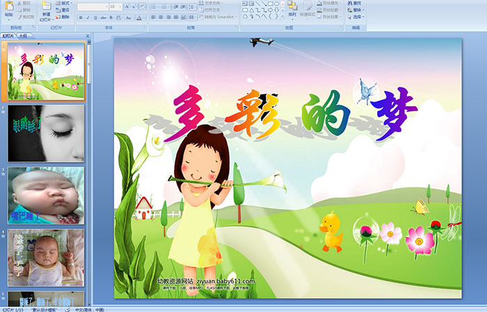Toggle Underline formatting
This screenshot has width=487, height=312.
point(96,17)
